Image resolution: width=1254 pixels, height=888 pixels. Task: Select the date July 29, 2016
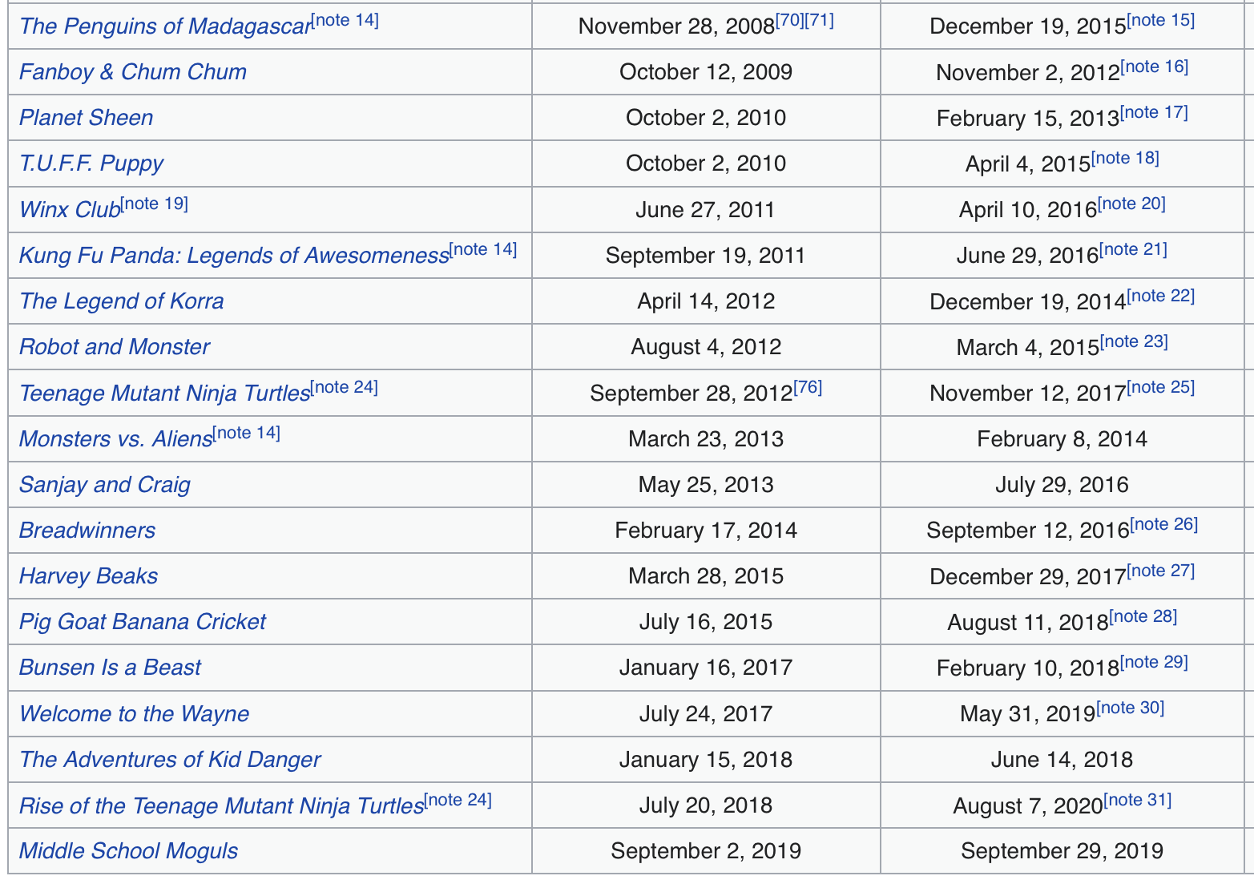[1062, 485]
